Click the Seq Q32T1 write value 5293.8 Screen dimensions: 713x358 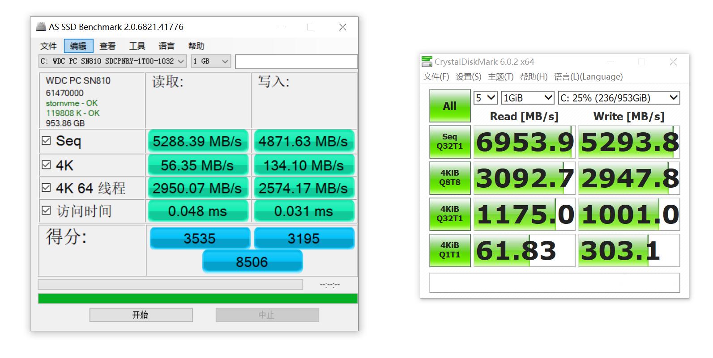coord(629,142)
